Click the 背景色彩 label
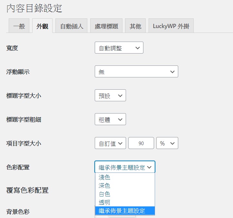Viewport: 233px width, 218px height. (18, 212)
